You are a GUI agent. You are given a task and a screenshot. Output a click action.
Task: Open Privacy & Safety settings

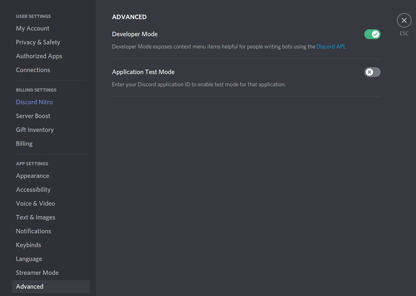(x=38, y=42)
